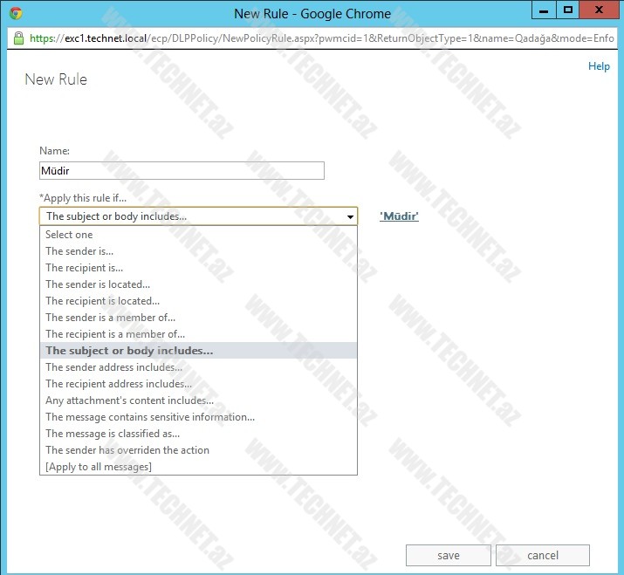Viewport: 624px width, 575px height.
Task: Pick 'The sender is located...' condition
Action: (x=98, y=284)
